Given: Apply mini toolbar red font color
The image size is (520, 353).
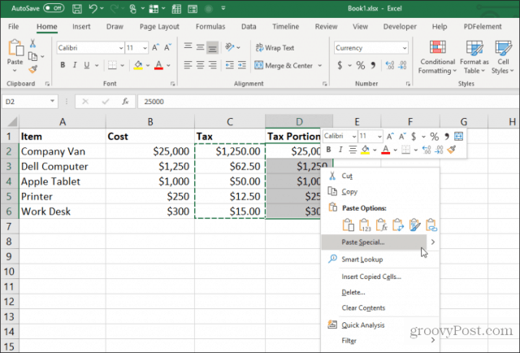Looking at the screenshot, I should tap(385, 150).
